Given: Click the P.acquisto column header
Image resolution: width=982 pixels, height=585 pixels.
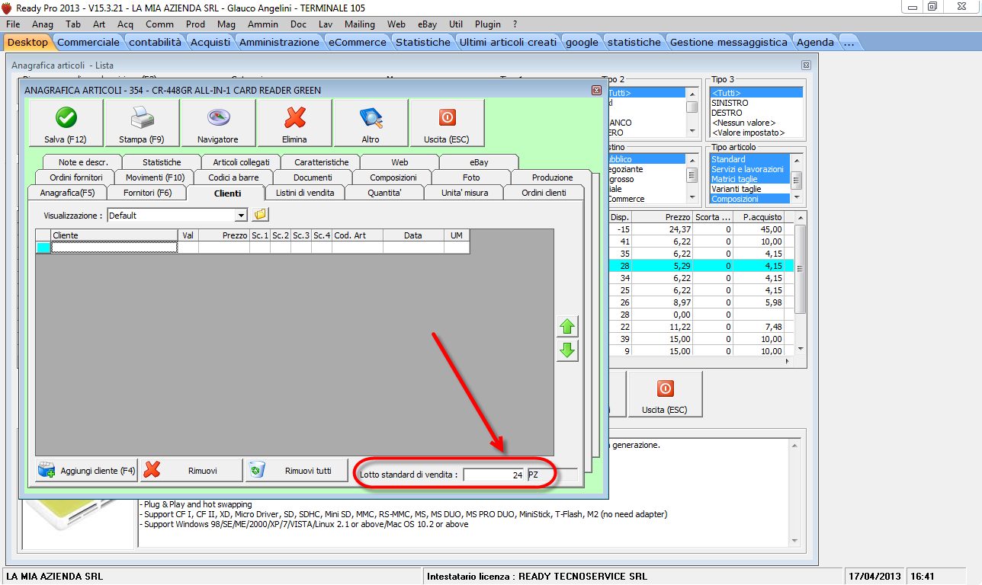Looking at the screenshot, I should 759,217.
